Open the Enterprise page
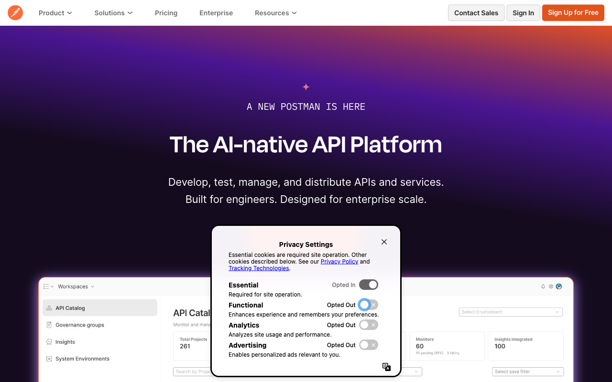 (x=216, y=13)
